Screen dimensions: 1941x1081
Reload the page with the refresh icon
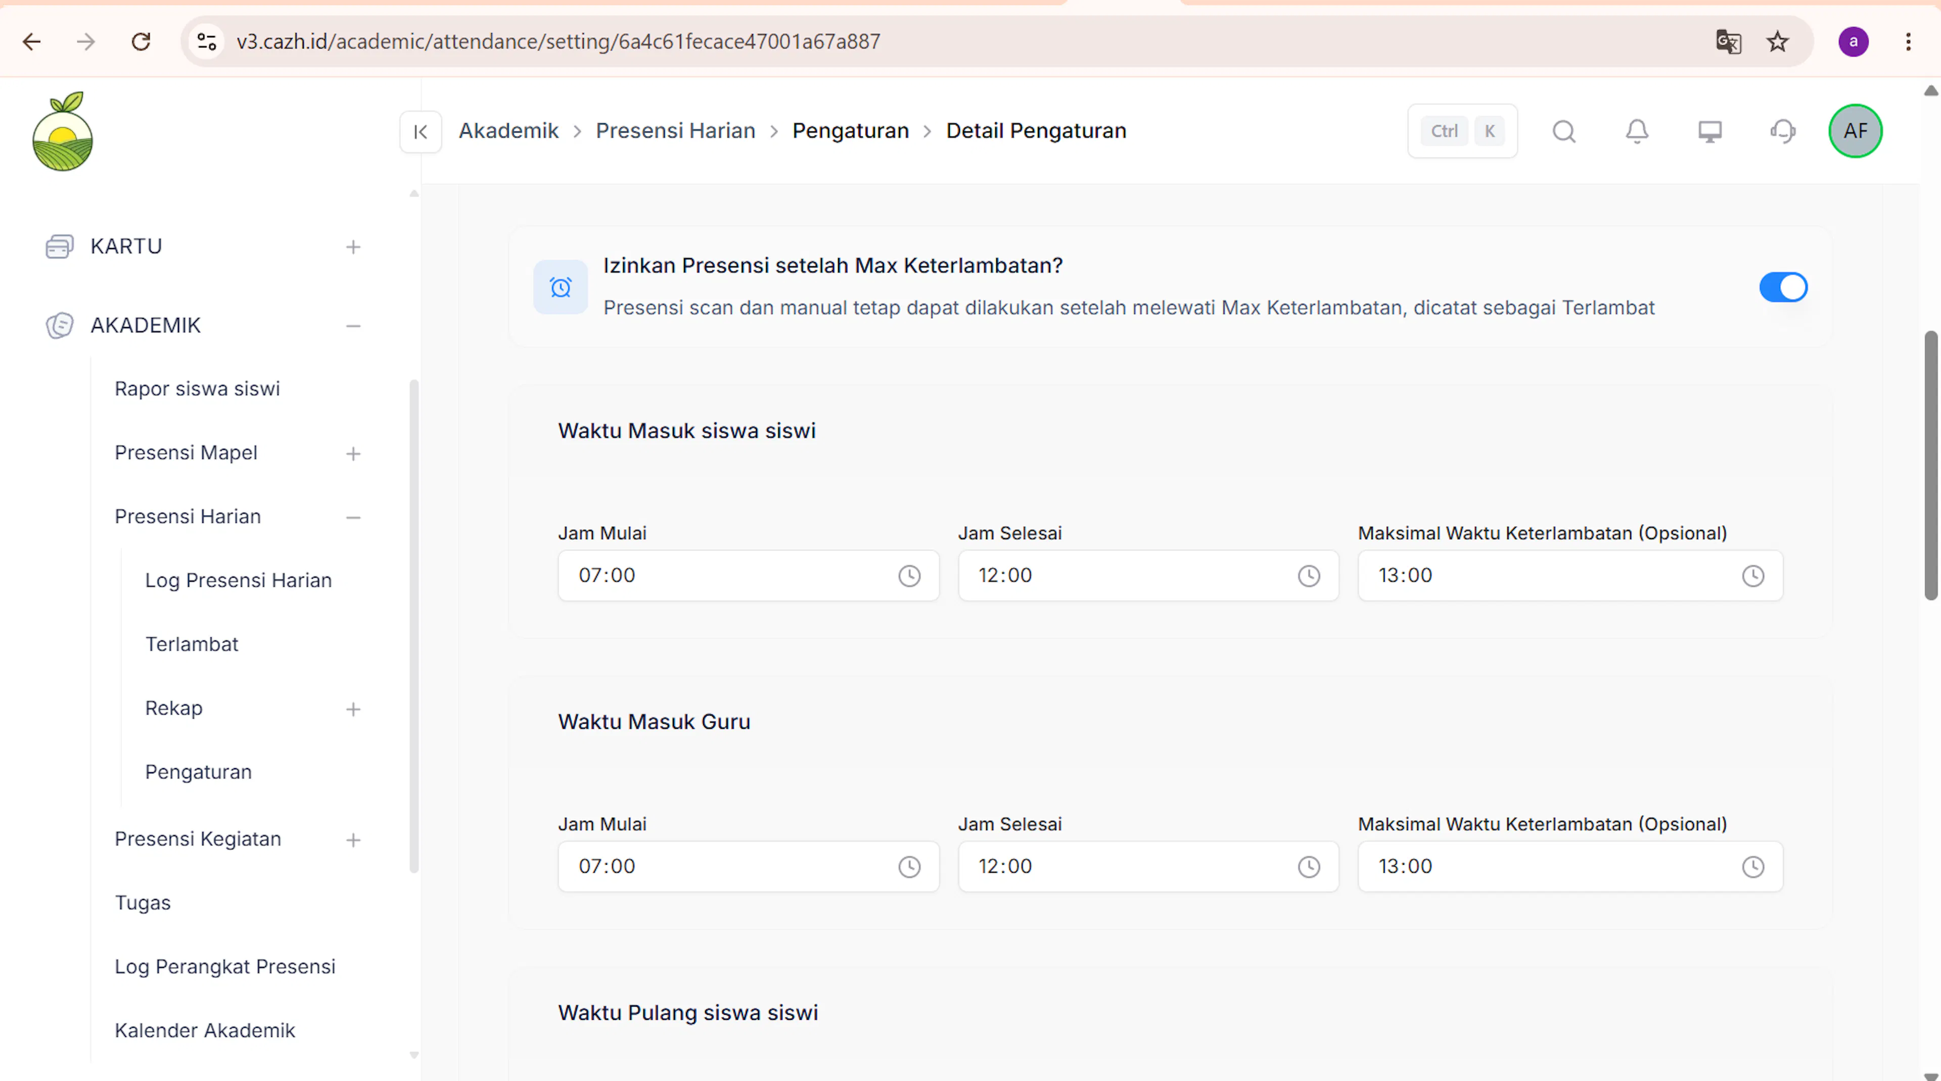pyautogui.click(x=141, y=41)
